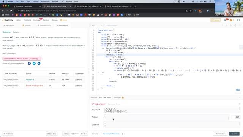Click the share icon in address bar

point(186,11)
